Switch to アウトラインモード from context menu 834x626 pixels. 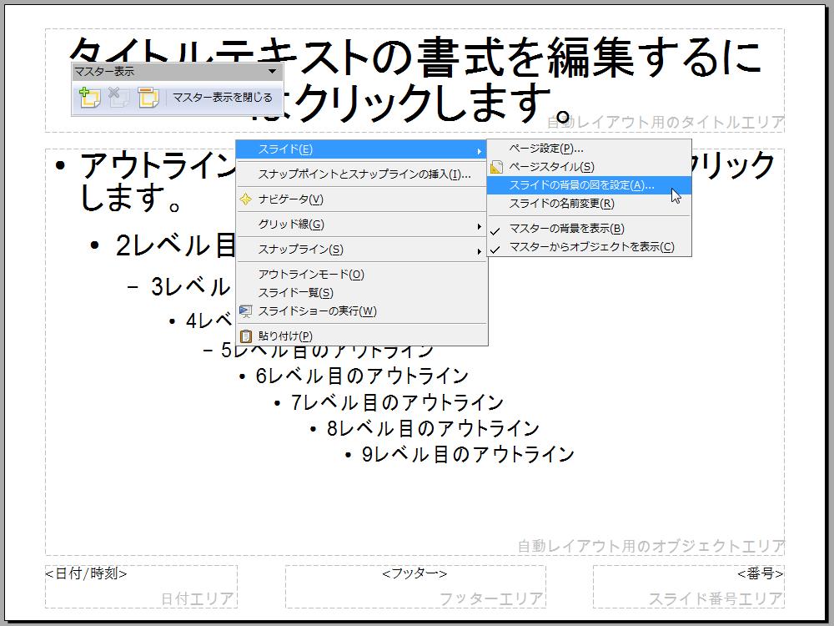[x=310, y=275]
